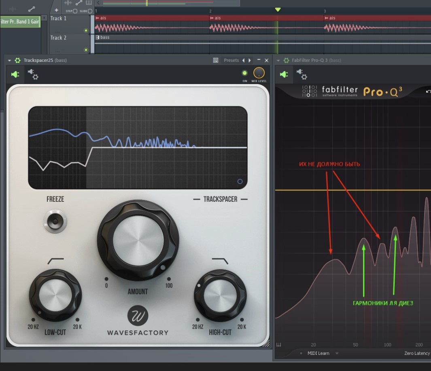431x371 pixels.
Task: Click the Trackspacer25 gear icon in title bar
Action: tap(17, 60)
